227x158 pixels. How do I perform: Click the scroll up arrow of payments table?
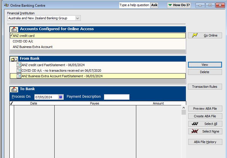[184, 108]
